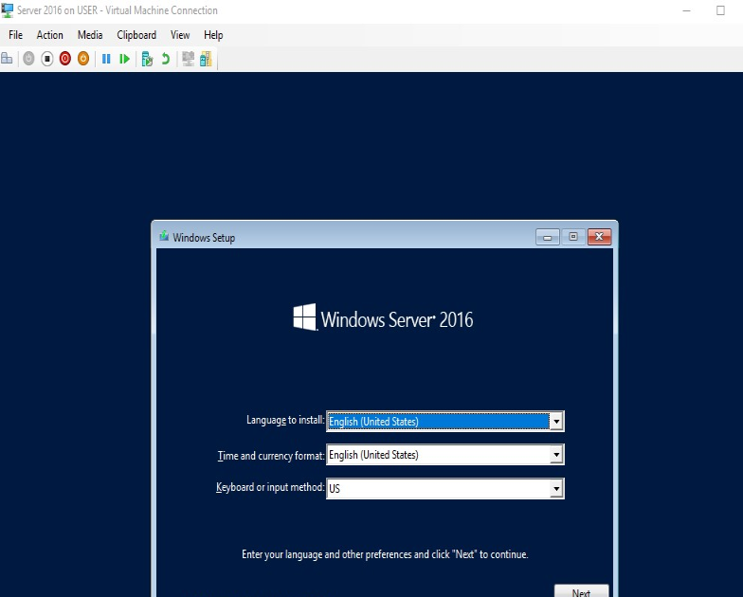The image size is (743, 597).
Task: Click the last toolbar icon, a server with keyboard
Action: point(206,59)
